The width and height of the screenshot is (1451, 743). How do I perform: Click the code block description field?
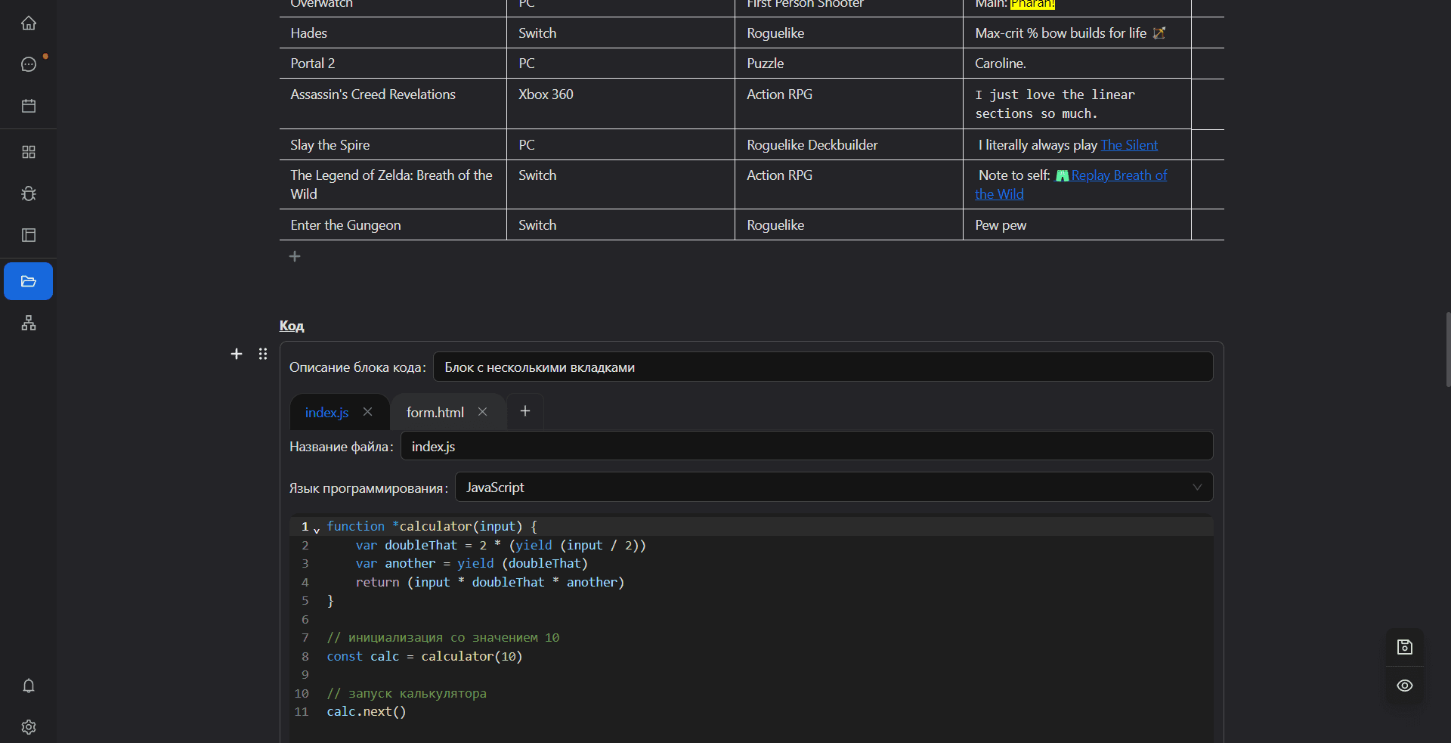pos(822,367)
